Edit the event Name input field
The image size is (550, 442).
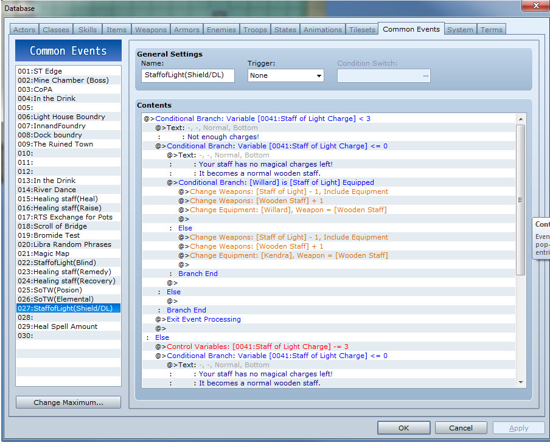point(187,75)
